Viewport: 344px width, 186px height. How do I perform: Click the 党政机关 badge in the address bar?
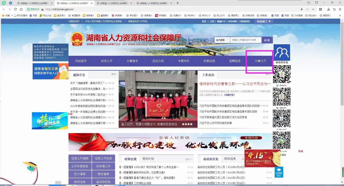point(33,9)
